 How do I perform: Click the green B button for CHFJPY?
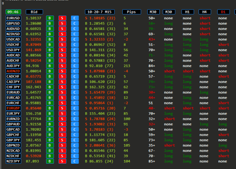(50, 87)
